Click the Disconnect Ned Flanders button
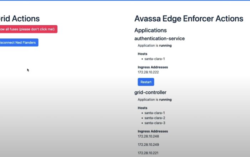The height and width of the screenshot is (157, 250). (19, 42)
